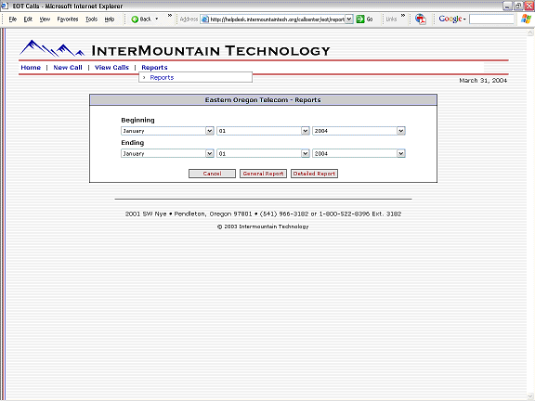Click the Links toolbar label

click(391, 19)
